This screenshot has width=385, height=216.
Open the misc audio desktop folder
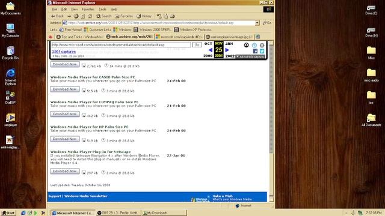pyautogui.click(x=371, y=75)
